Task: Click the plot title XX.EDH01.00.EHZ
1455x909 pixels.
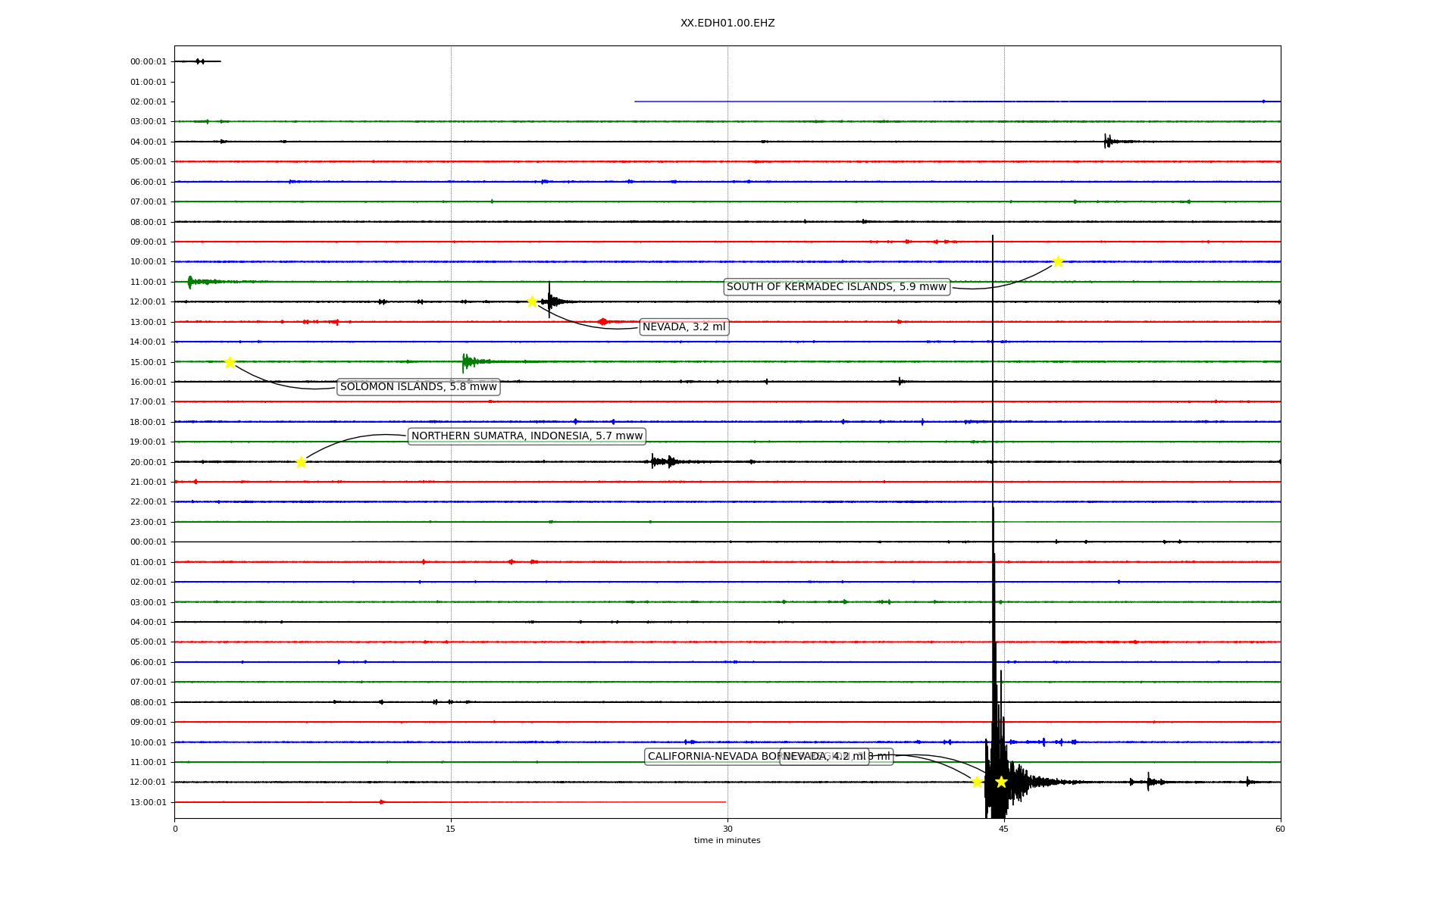Action: click(727, 23)
